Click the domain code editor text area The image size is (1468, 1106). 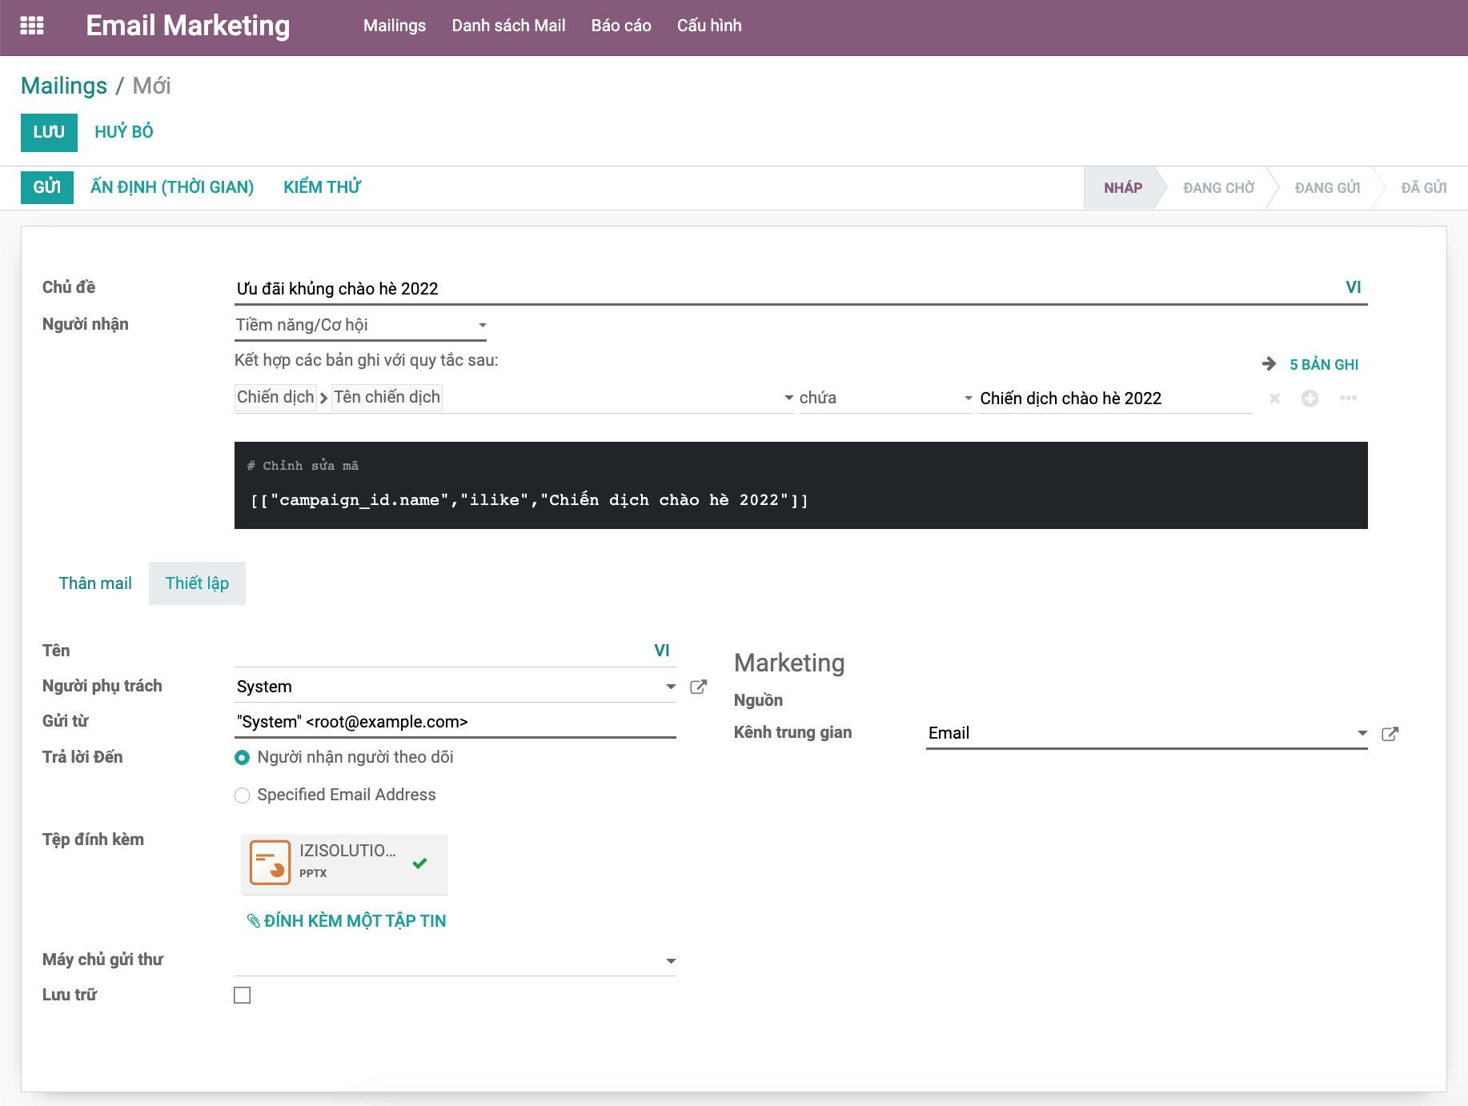tap(801, 500)
